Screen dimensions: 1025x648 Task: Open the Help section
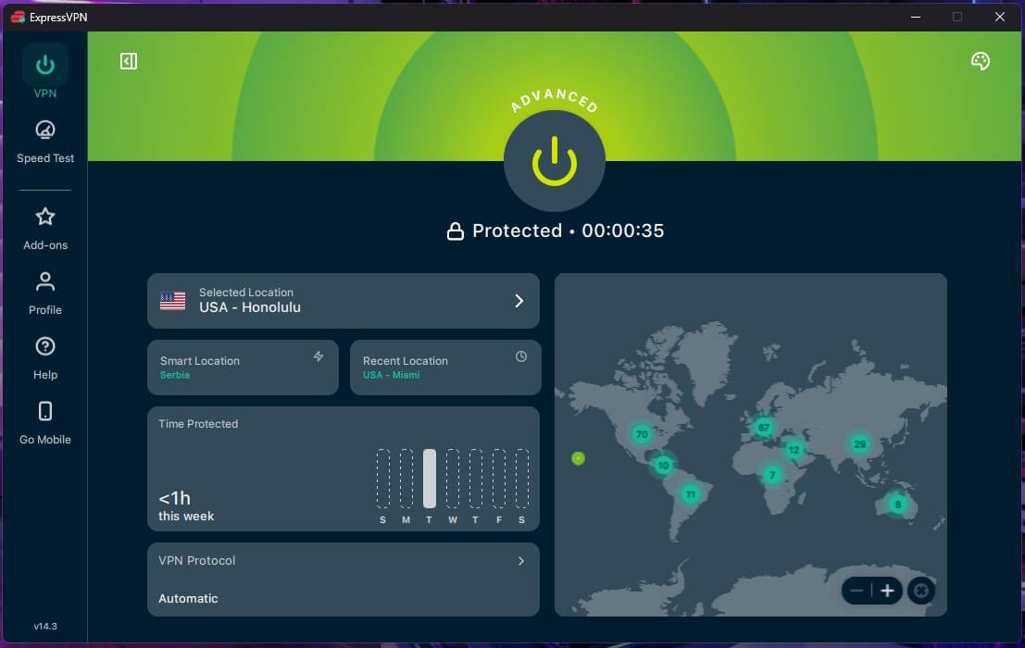click(45, 358)
